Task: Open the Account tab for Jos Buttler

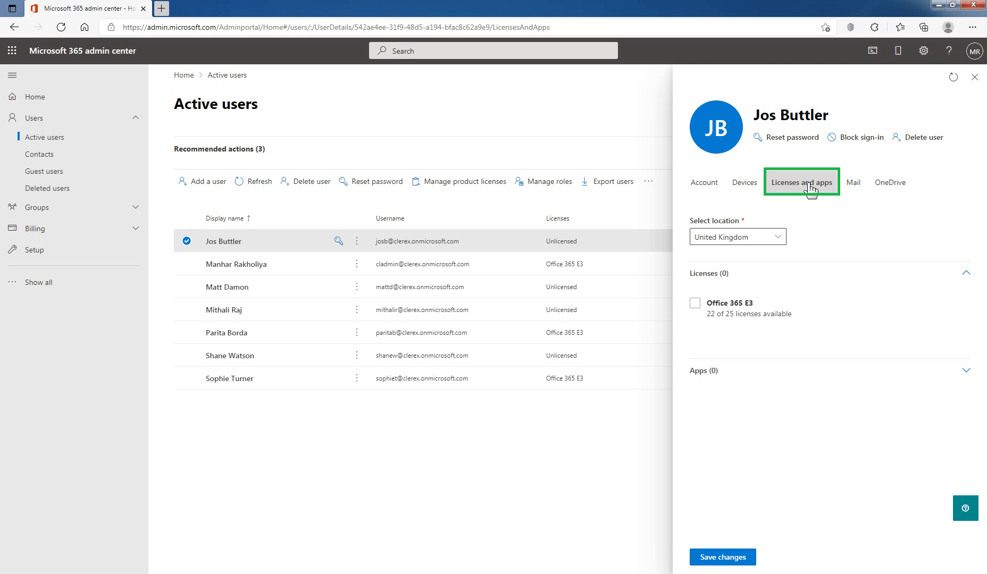Action: [704, 182]
